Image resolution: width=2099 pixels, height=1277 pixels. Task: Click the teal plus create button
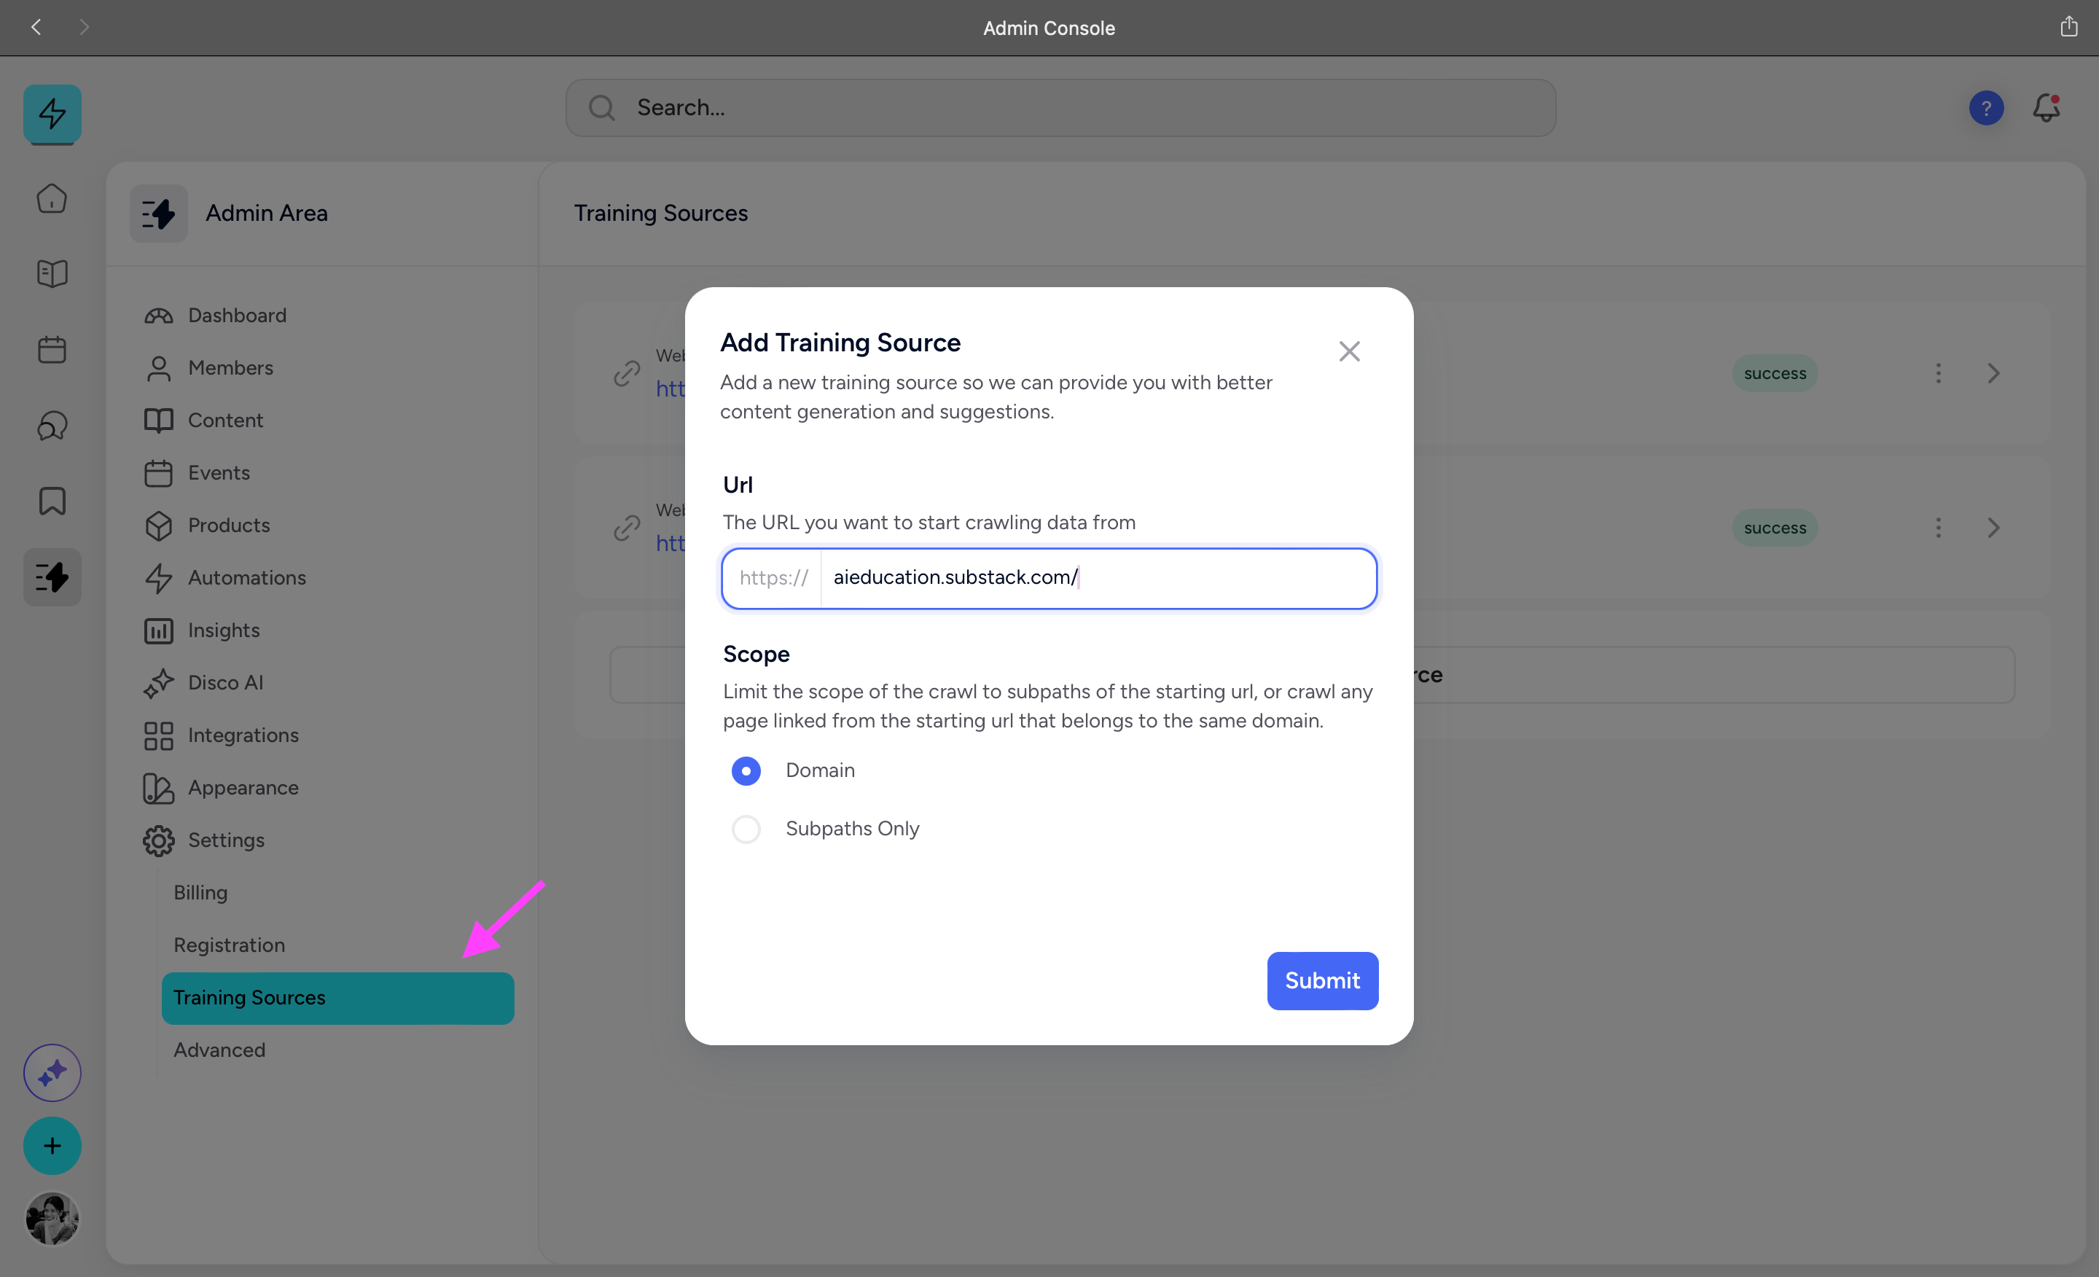52,1146
